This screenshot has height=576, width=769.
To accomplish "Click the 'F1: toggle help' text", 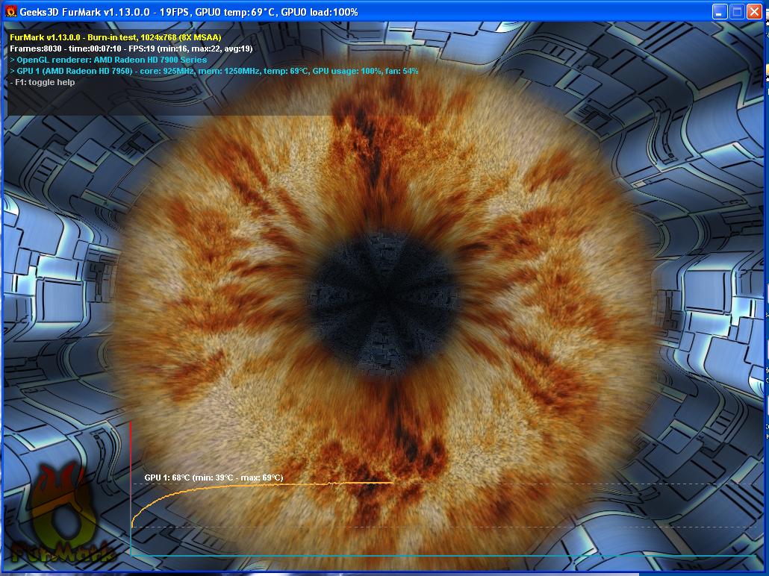I will coord(42,82).
